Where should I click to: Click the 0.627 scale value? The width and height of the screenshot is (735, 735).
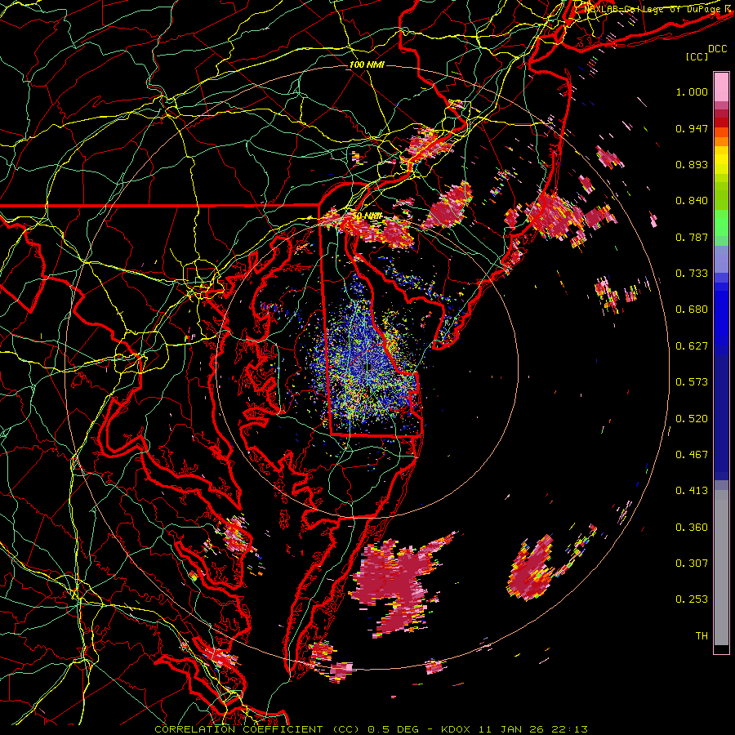692,346
